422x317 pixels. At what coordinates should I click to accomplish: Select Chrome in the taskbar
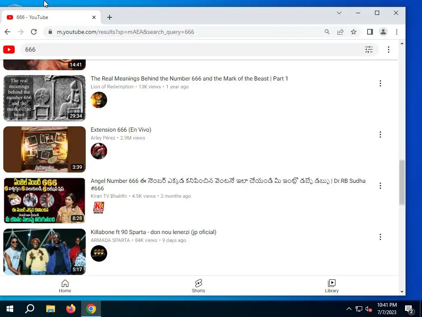[91, 309]
